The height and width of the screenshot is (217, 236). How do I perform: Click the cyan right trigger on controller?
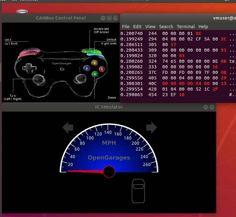(96, 55)
